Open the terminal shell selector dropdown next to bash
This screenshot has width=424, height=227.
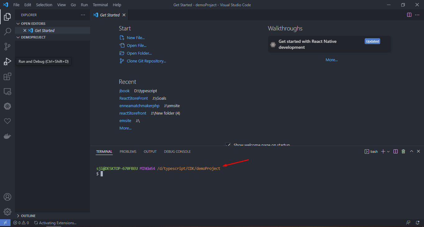(x=388, y=151)
